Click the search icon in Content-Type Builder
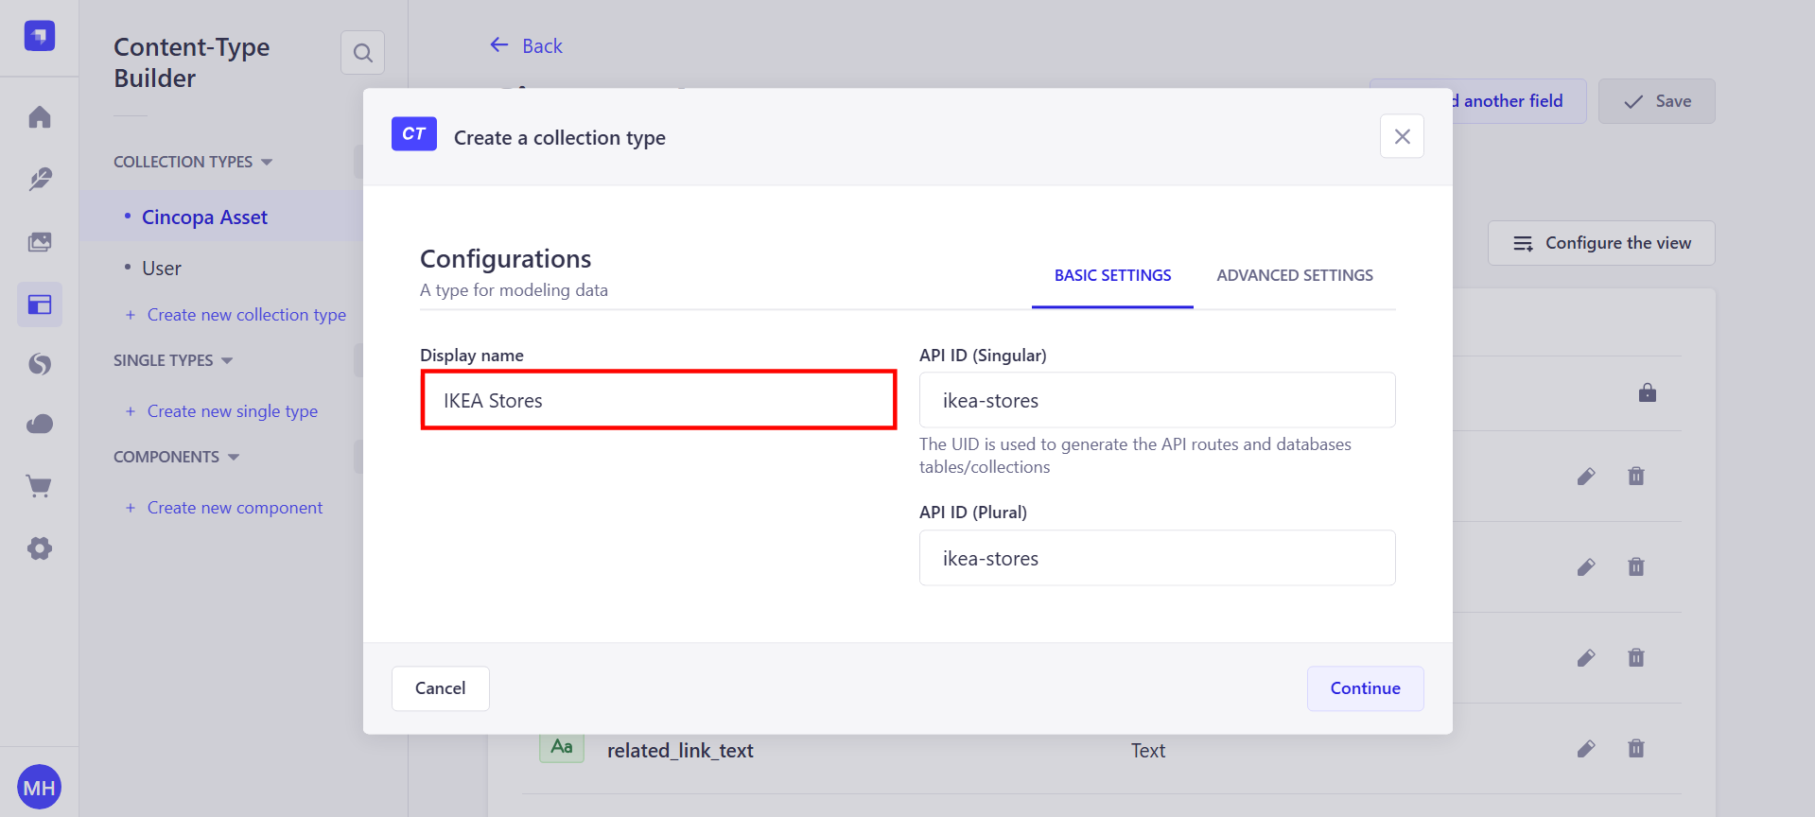The height and width of the screenshot is (817, 1815). (x=362, y=53)
